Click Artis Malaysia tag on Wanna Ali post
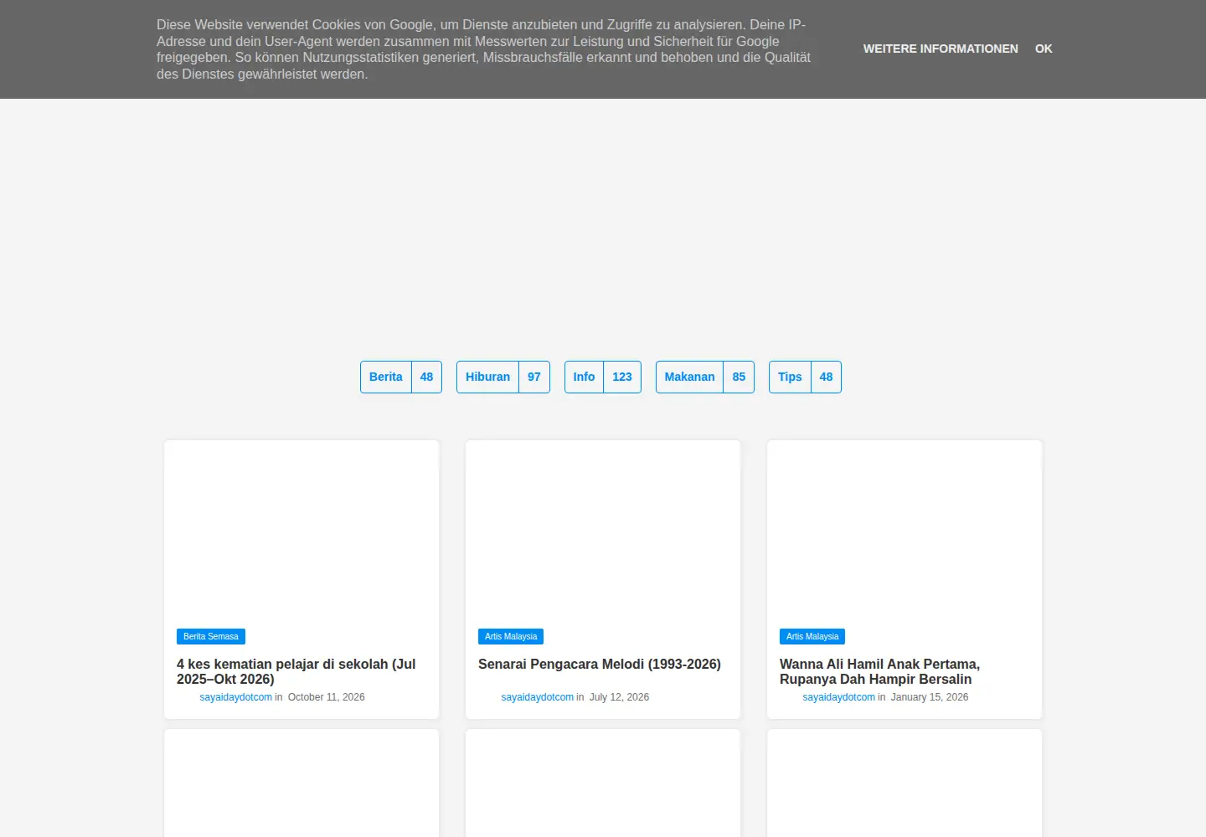Screen dimensions: 1206x837 pos(812,637)
